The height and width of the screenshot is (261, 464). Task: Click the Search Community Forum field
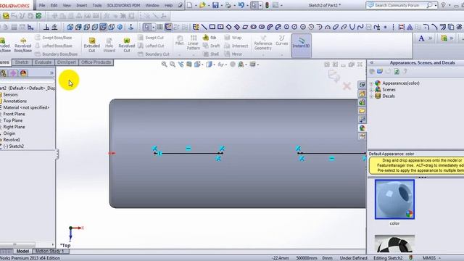click(401, 5)
